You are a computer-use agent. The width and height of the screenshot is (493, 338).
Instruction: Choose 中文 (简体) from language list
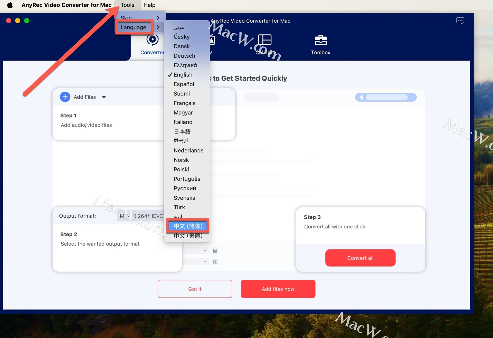tap(188, 226)
